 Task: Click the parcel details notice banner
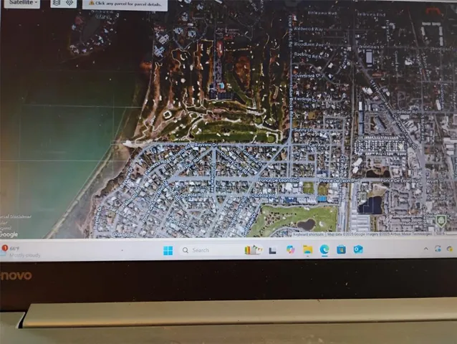[x=125, y=4]
